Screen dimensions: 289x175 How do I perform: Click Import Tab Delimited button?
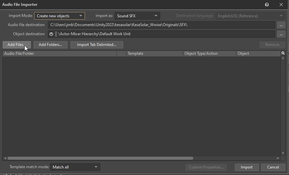click(x=97, y=45)
